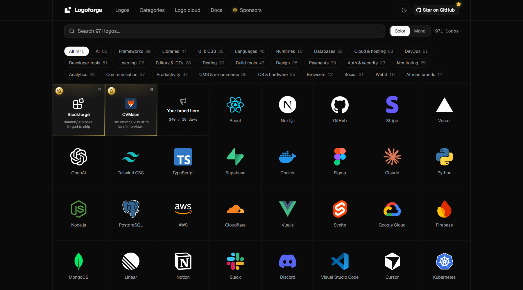The width and height of the screenshot is (523, 290).
Task: Click the TypeScript logo
Action: coord(183,162)
